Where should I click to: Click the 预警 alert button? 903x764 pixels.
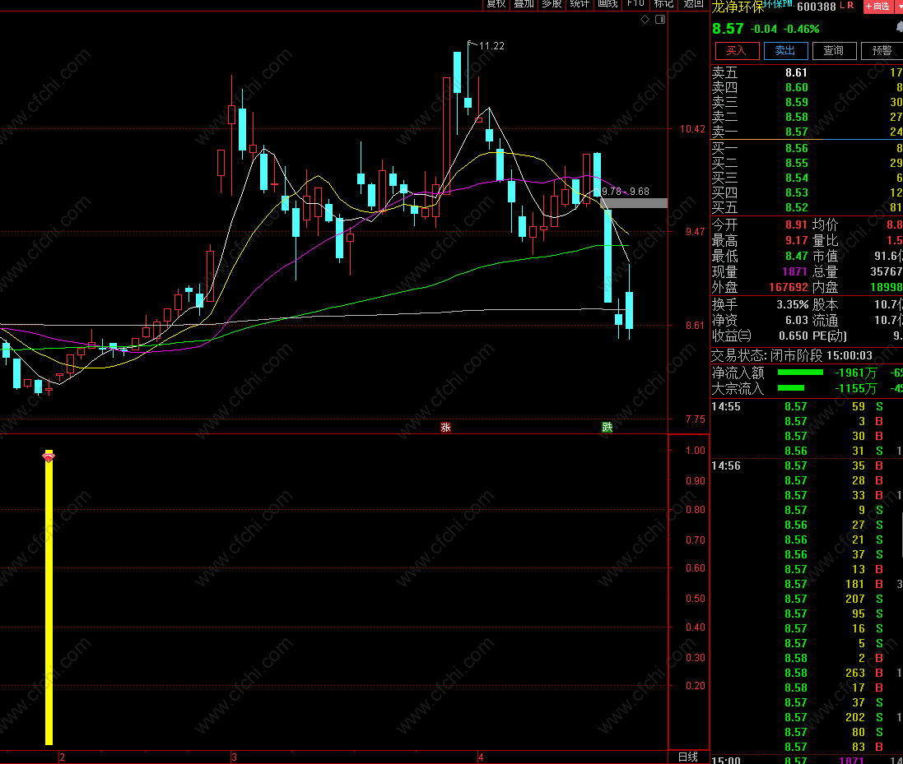(x=882, y=51)
